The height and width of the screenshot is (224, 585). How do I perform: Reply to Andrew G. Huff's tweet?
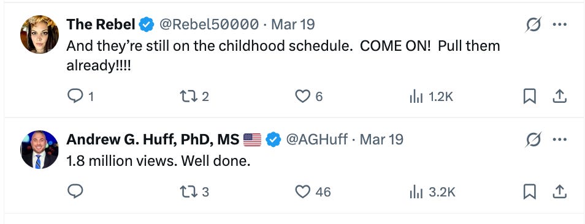click(x=75, y=192)
